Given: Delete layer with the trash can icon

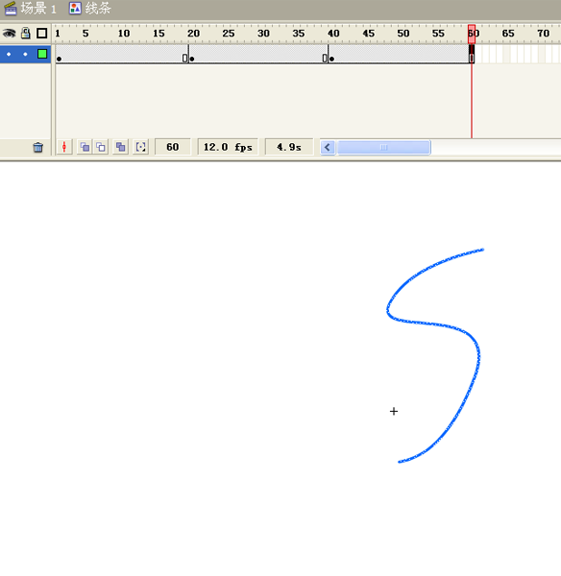Looking at the screenshot, I should 37,147.
